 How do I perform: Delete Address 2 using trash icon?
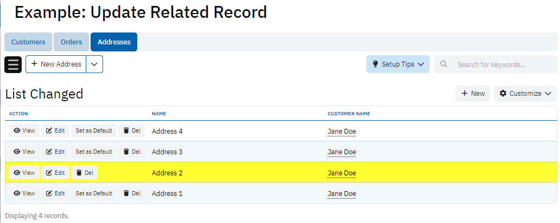[x=79, y=173]
